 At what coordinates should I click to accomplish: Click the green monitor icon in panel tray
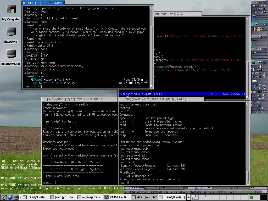tap(252, 197)
